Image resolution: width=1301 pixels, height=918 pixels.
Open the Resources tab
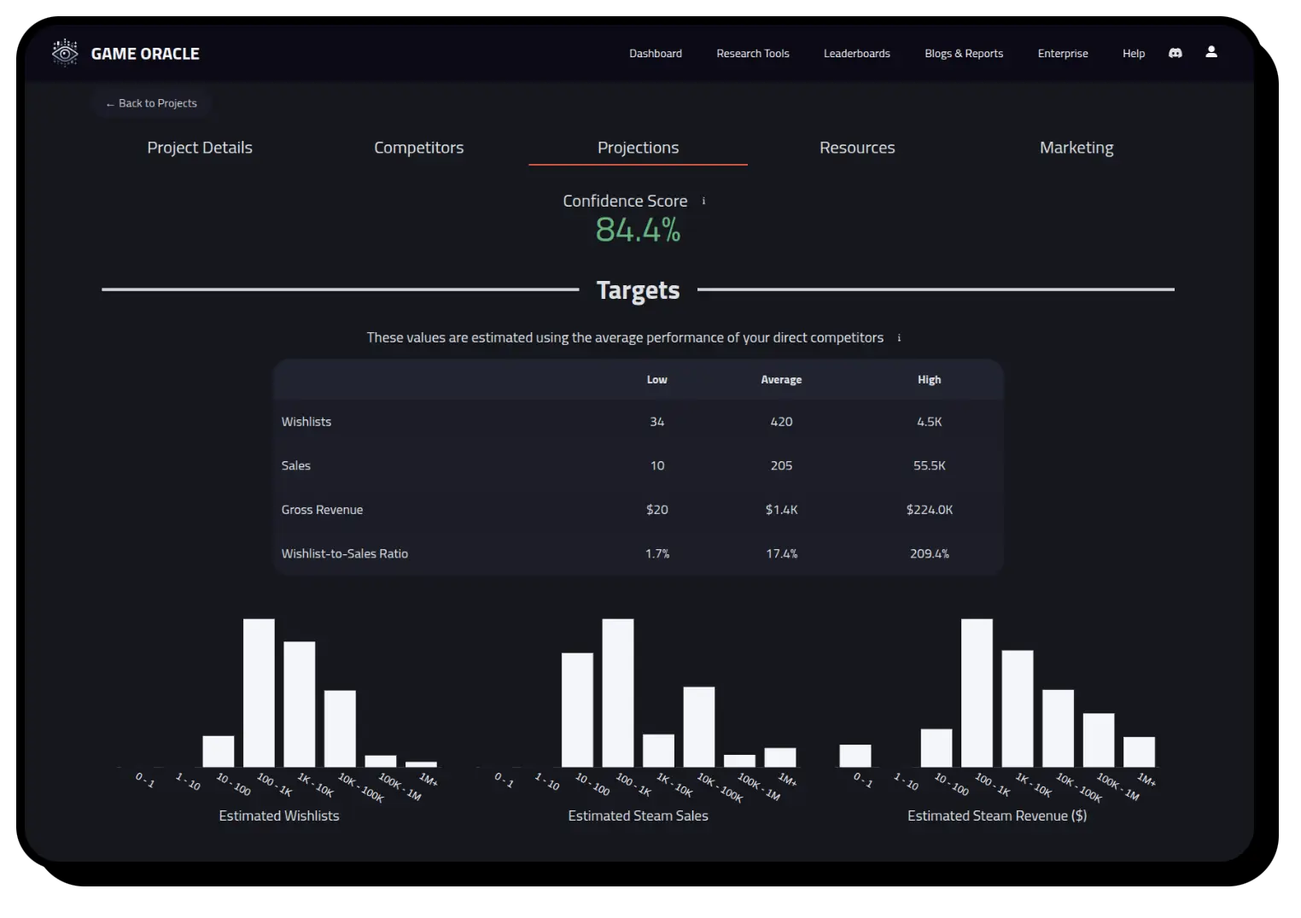pyautogui.click(x=857, y=148)
